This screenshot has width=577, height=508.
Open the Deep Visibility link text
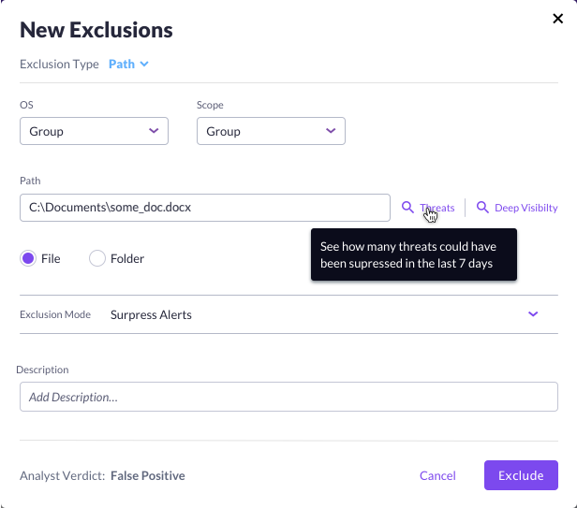(x=525, y=208)
